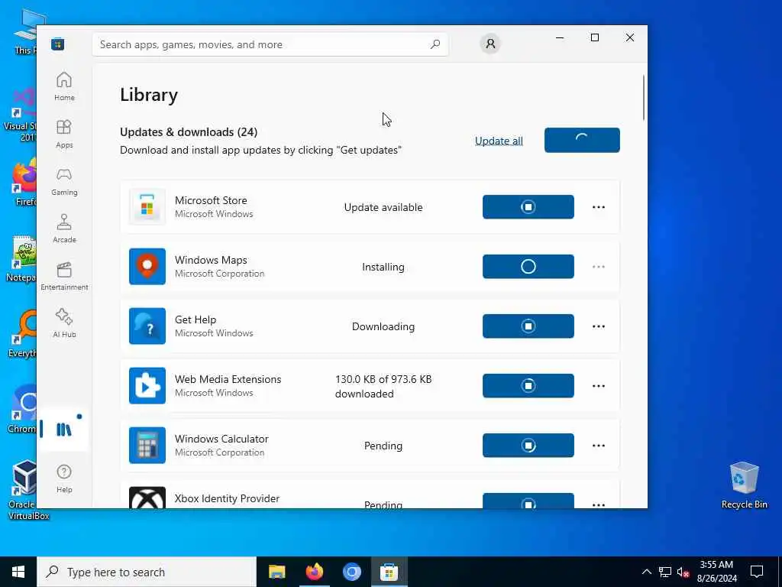
Task: Click the Microsoft Store app icon in list
Action: coord(147,207)
